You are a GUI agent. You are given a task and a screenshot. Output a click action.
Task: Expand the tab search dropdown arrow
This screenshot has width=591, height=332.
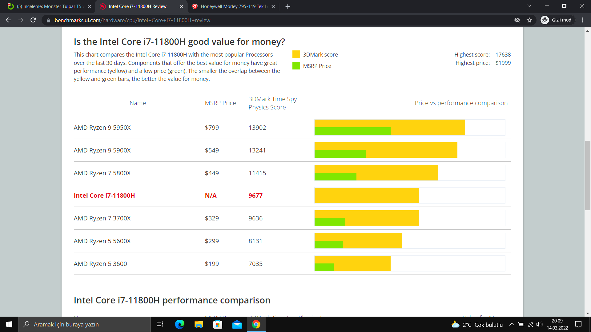tap(529, 6)
